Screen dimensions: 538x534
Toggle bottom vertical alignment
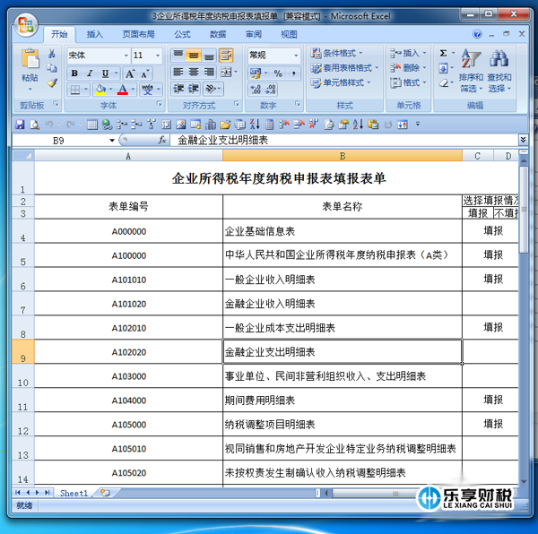click(209, 55)
